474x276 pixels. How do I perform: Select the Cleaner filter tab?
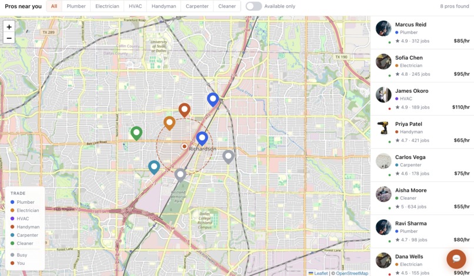(227, 6)
